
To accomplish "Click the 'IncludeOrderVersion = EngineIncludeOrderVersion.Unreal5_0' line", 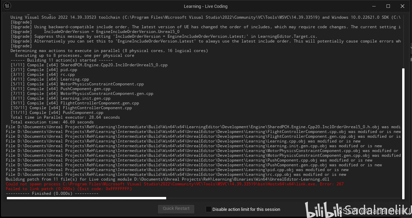I will pyautogui.click(x=95, y=32).
